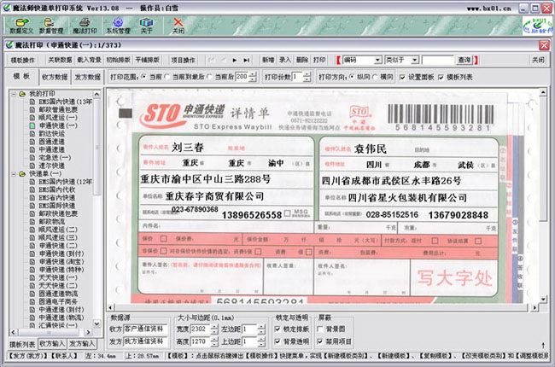
Task: Increase the 打印份数 copies stepper
Action: tap(307, 74)
